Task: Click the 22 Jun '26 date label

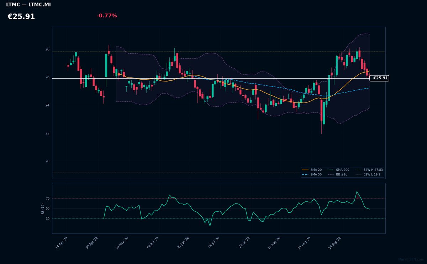Action: pyautogui.click(x=184, y=243)
